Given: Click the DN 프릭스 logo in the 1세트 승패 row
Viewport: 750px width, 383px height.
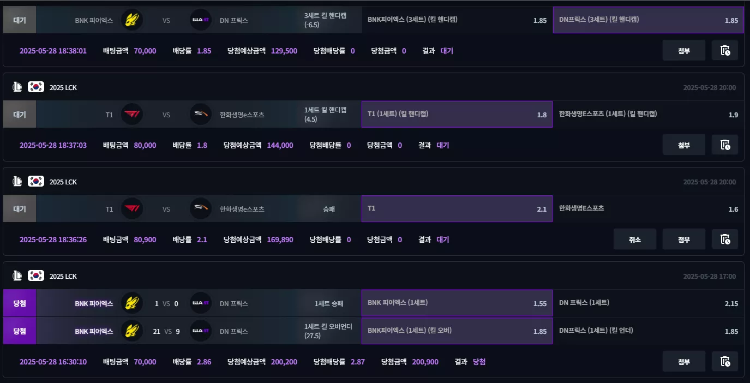Looking at the screenshot, I should coord(200,303).
